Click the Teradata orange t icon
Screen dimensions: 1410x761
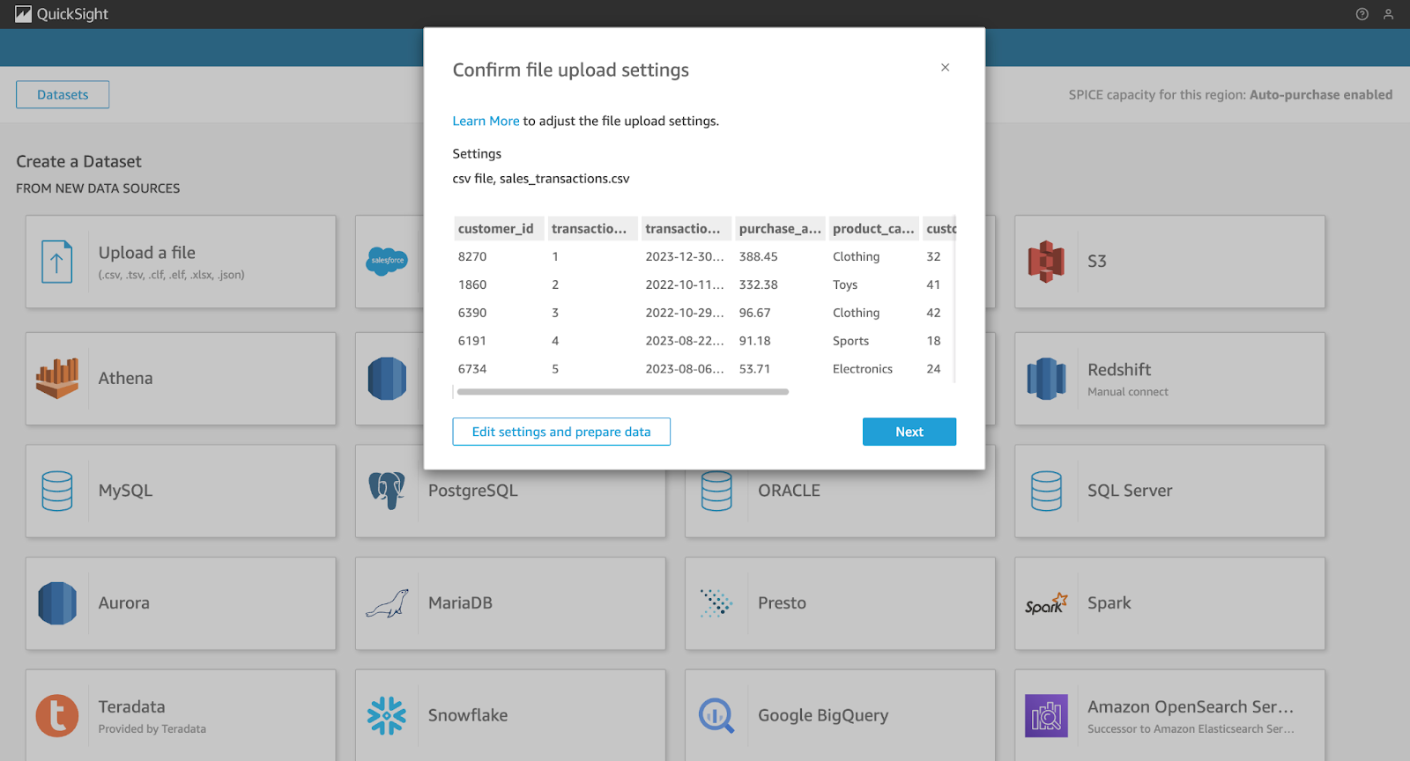click(x=57, y=716)
